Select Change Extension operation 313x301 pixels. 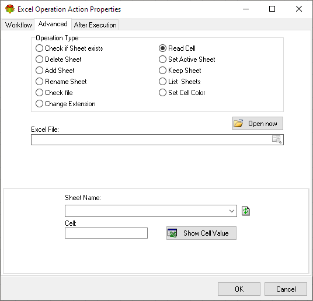[x=65, y=104]
